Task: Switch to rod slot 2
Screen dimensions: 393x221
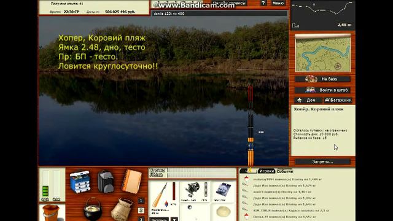Action: coord(141,211)
